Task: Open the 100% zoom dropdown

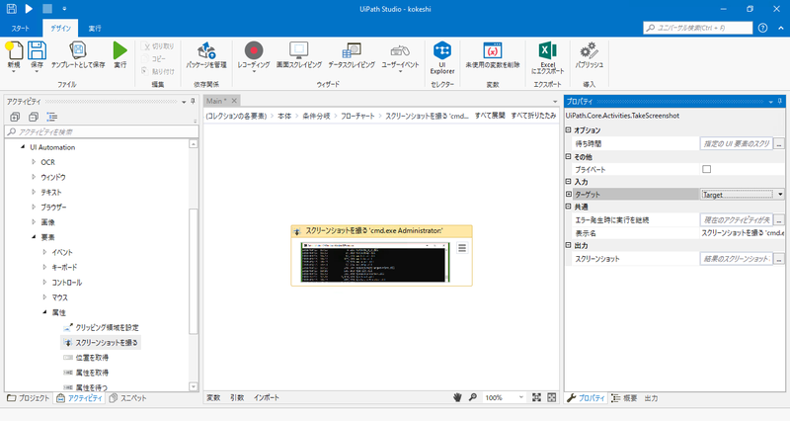Action: (x=521, y=397)
